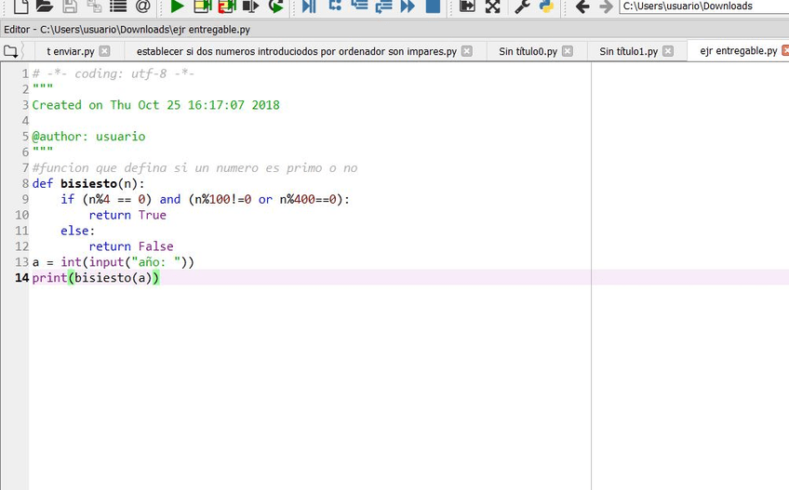Image resolution: width=789 pixels, height=490 pixels.
Task: Click the New file icon
Action: pyautogui.click(x=20, y=7)
